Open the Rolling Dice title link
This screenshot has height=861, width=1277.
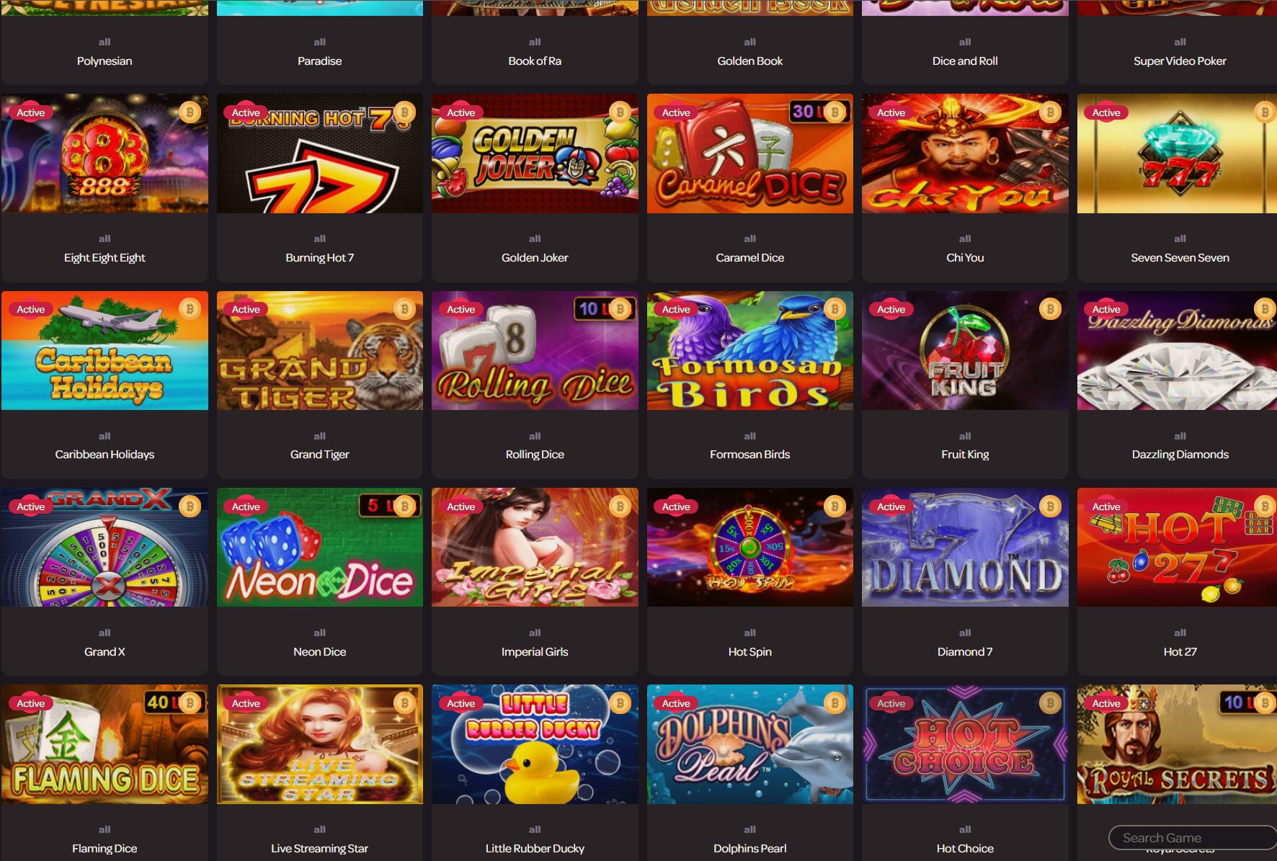[535, 454]
